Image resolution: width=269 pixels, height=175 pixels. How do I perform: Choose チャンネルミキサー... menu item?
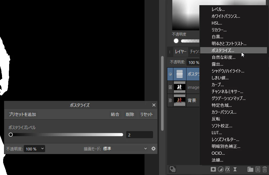tap(234, 92)
